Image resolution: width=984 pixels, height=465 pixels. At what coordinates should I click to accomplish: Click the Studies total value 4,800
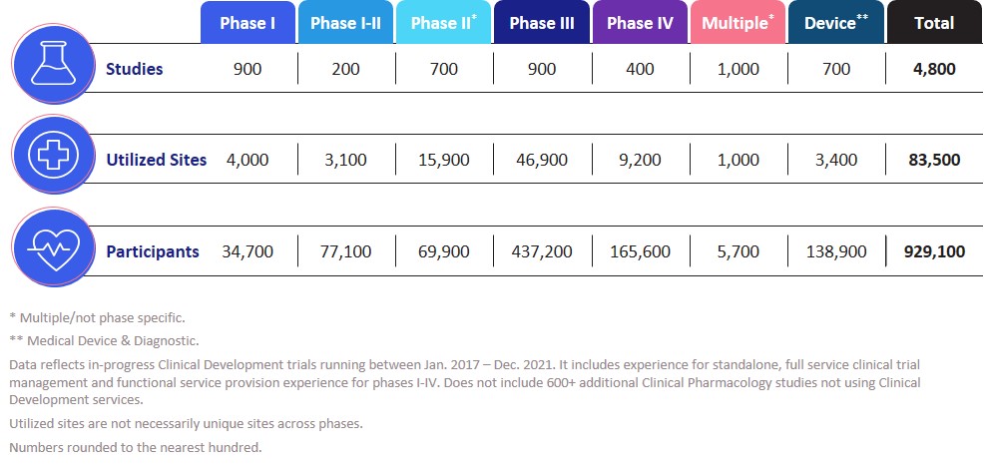click(x=934, y=69)
